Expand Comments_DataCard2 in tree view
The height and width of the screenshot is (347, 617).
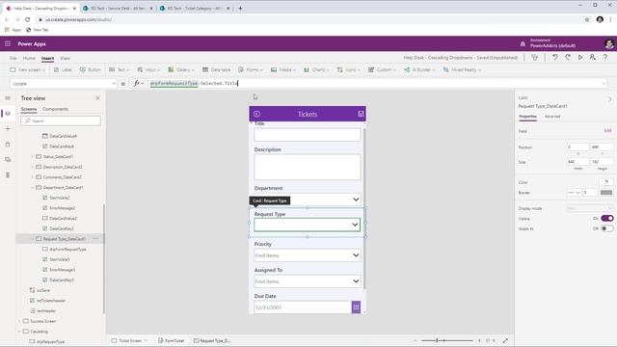point(32,177)
